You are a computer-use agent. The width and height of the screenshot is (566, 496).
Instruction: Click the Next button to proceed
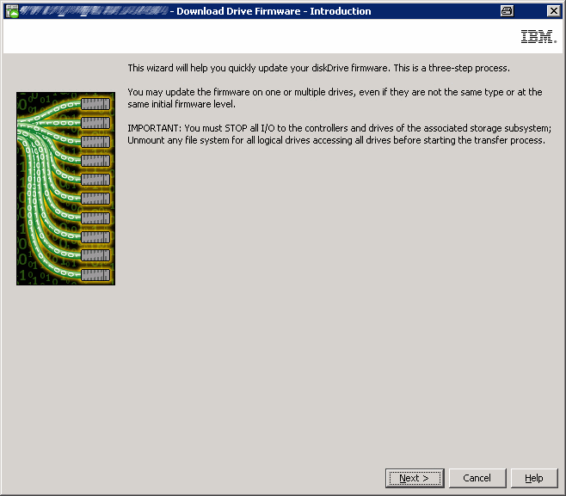coord(414,478)
